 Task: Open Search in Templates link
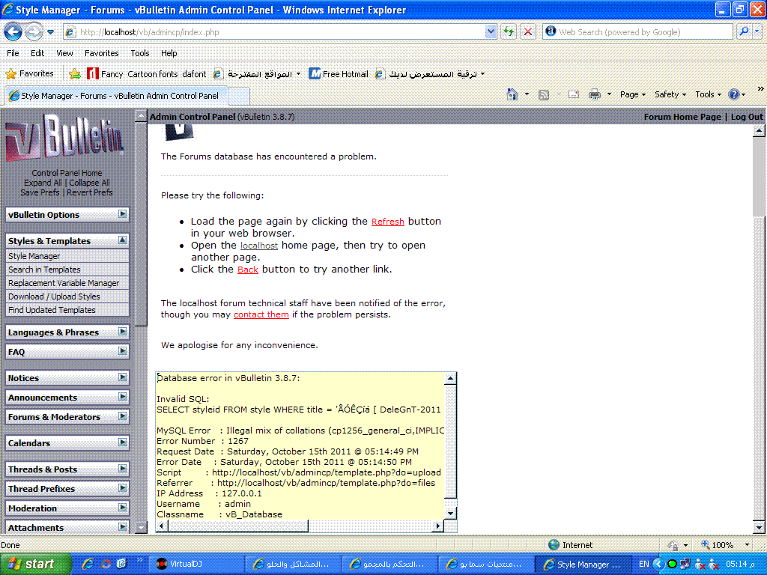(44, 270)
